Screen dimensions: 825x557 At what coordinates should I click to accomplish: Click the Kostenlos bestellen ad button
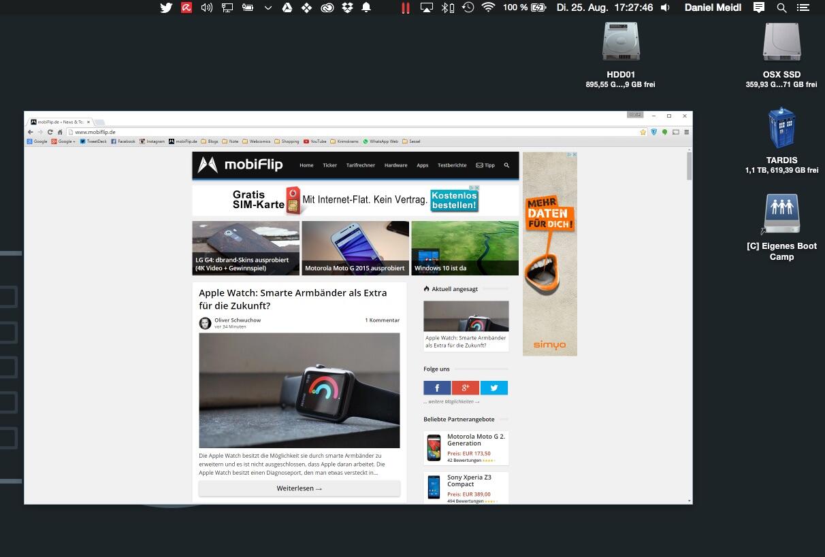454,200
